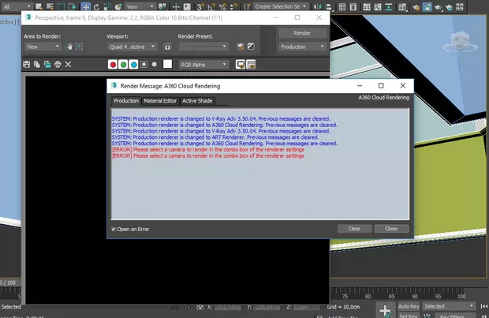Select the Rotate tool in main toolbar

pos(96,6)
